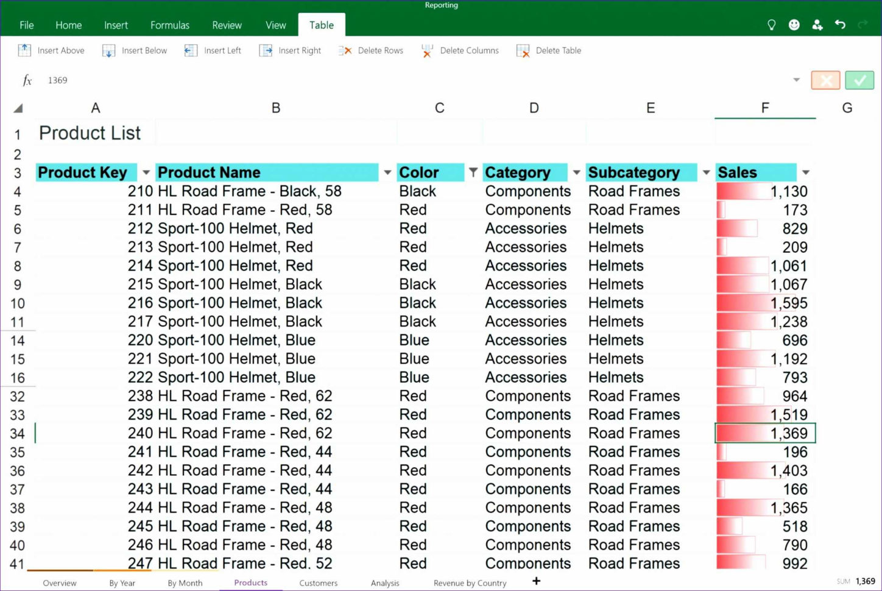Image resolution: width=882 pixels, height=591 pixels.
Task: Click the Insert Above icon
Action: coord(24,50)
